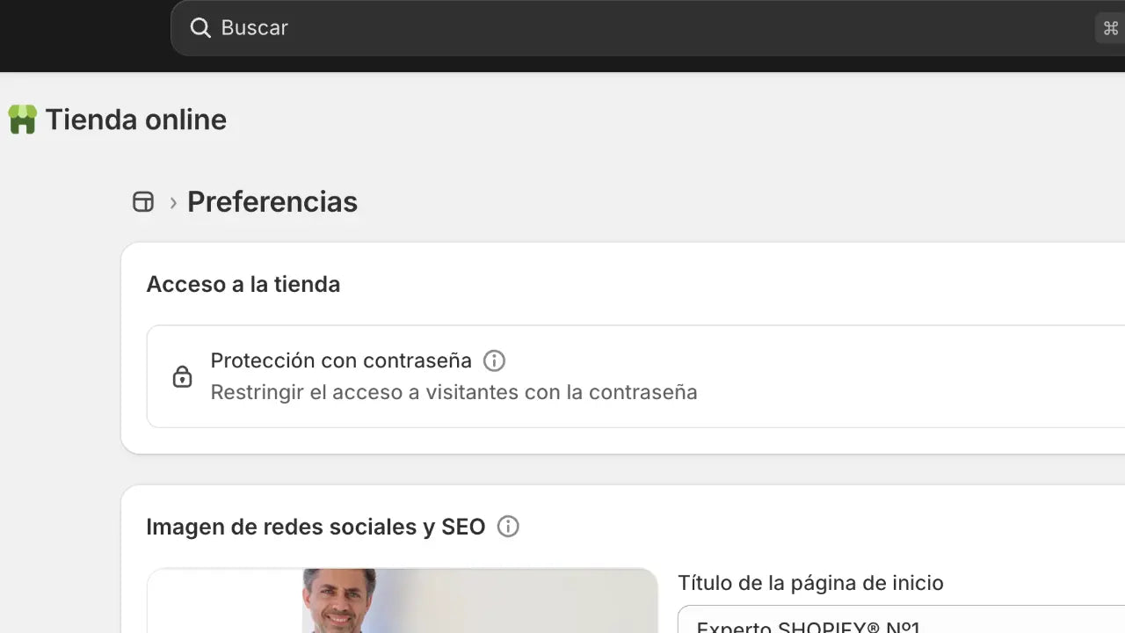Click the Acceso a la tienda heading
This screenshot has height=633, width=1125.
(243, 284)
